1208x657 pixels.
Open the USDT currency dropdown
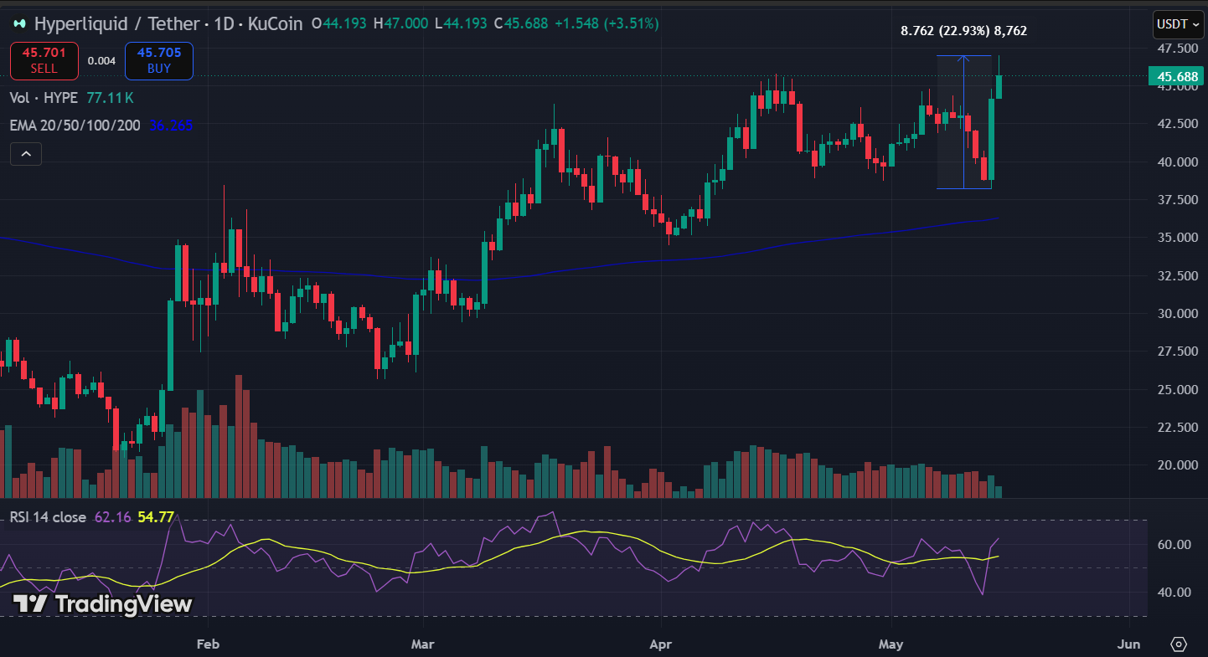point(1178,24)
